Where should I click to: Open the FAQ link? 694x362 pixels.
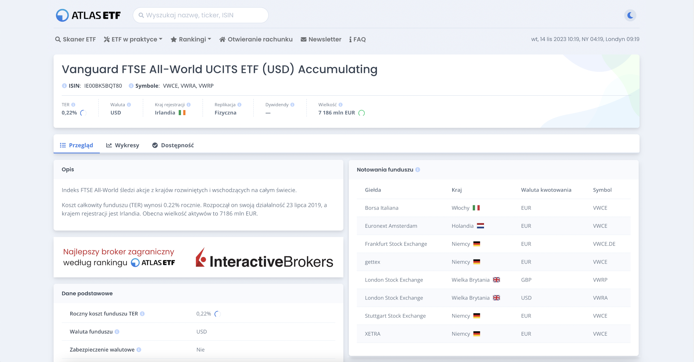357,39
